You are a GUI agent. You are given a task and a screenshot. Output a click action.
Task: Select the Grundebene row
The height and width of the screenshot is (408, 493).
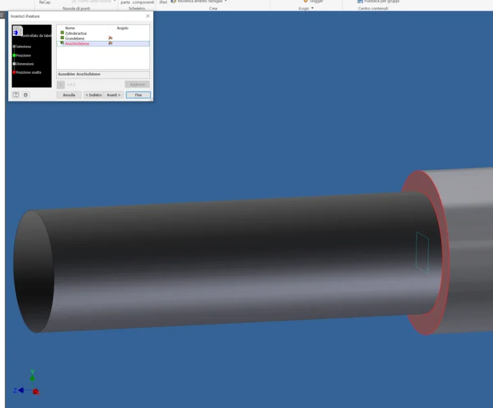tap(103, 38)
